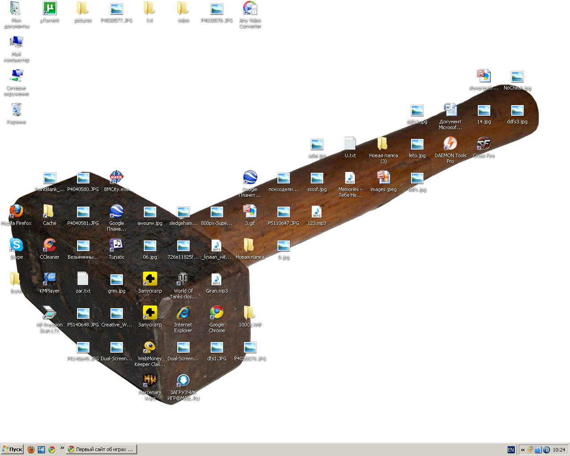Select the Мои документы icon
The height and width of the screenshot is (456, 570).
pos(16,15)
